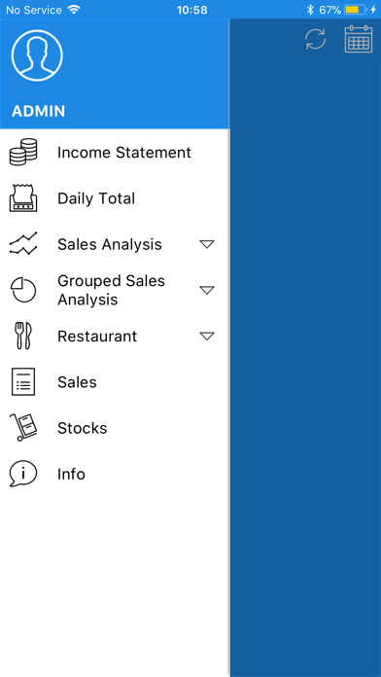
Task: Tap the admin profile avatar icon
Action: 37,55
